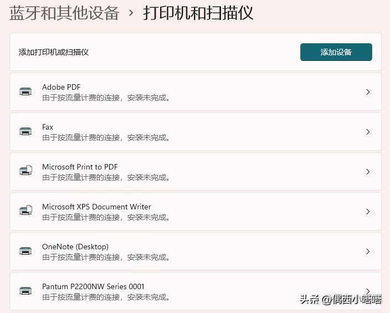Image resolution: width=390 pixels, height=313 pixels.
Task: Select the Adobe PDF name text
Action: pos(61,87)
